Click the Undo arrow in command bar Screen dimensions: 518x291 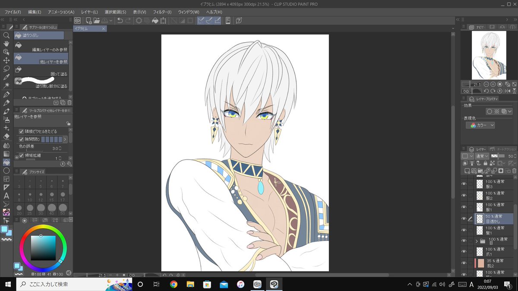[120, 20]
